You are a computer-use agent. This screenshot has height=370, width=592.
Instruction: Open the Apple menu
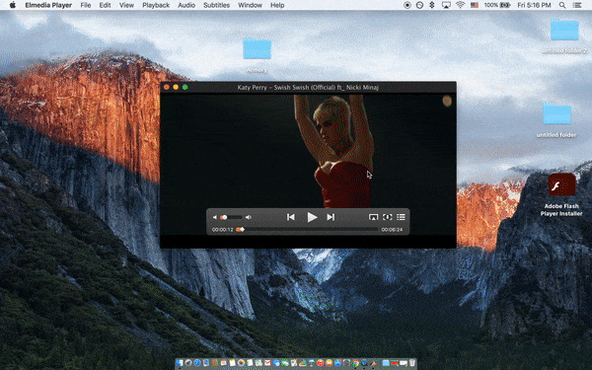tap(13, 5)
